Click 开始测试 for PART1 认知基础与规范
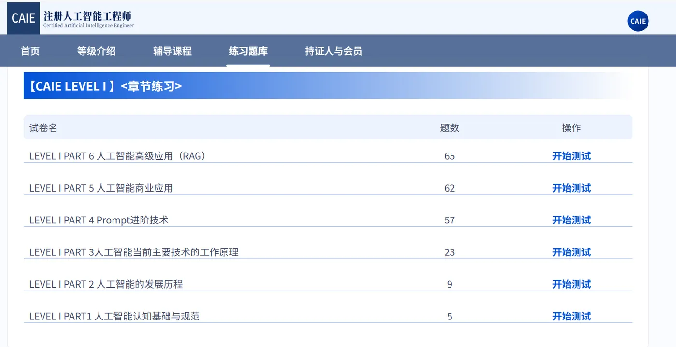 tap(571, 316)
